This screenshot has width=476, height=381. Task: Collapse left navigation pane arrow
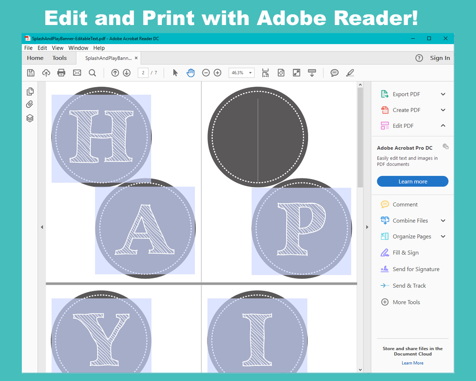[42, 227]
